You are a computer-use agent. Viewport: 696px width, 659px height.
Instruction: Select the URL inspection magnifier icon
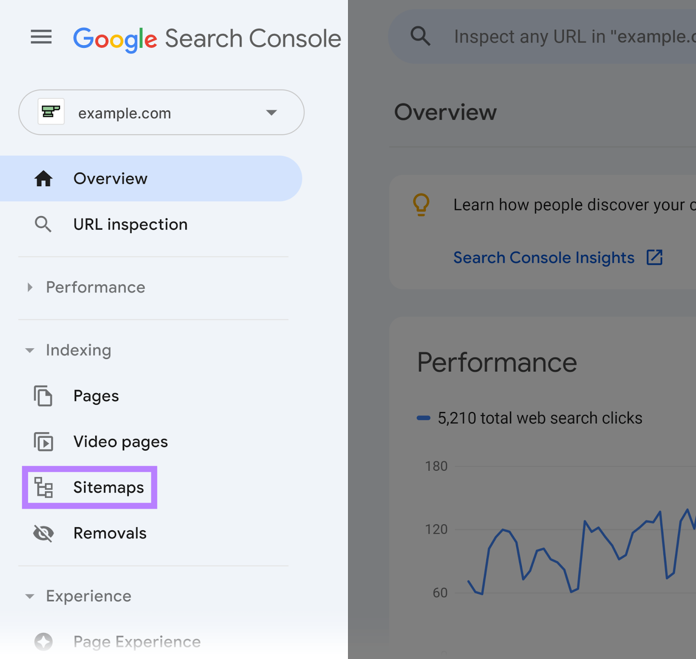click(x=43, y=224)
